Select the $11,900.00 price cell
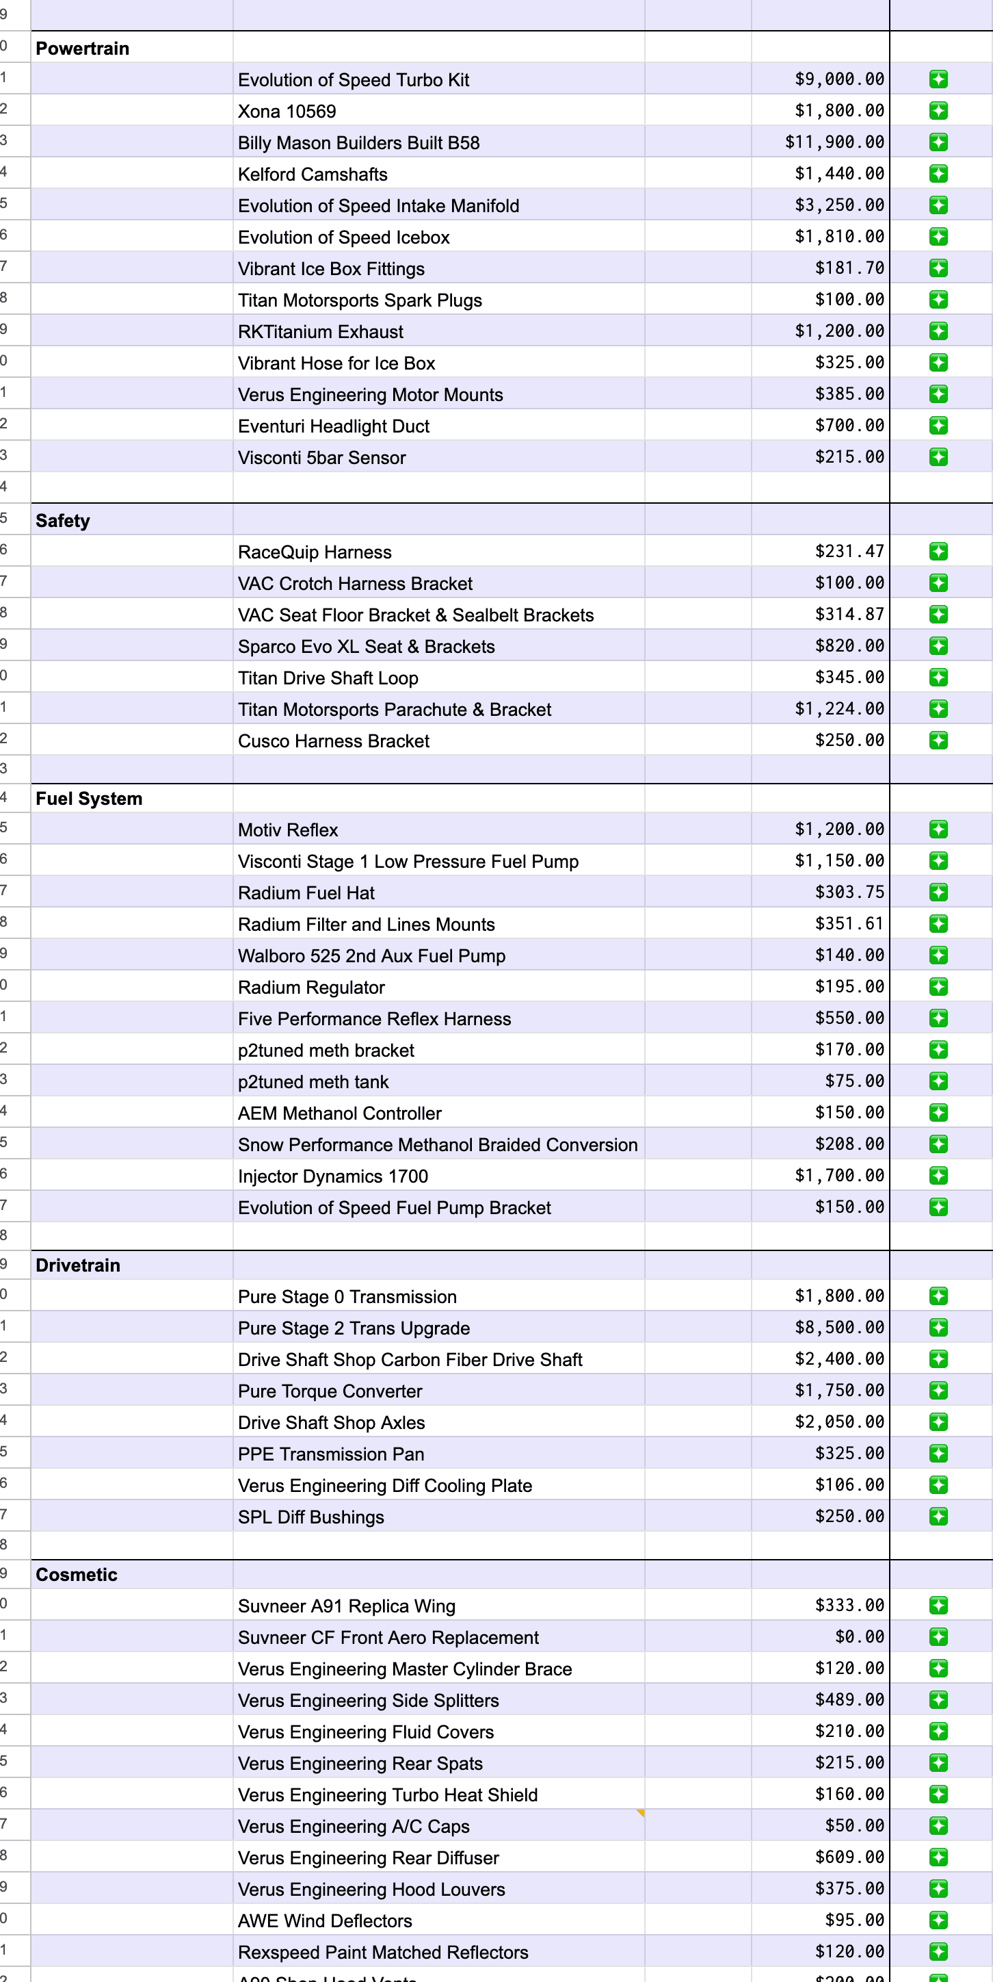The height and width of the screenshot is (1982, 993). [820, 142]
